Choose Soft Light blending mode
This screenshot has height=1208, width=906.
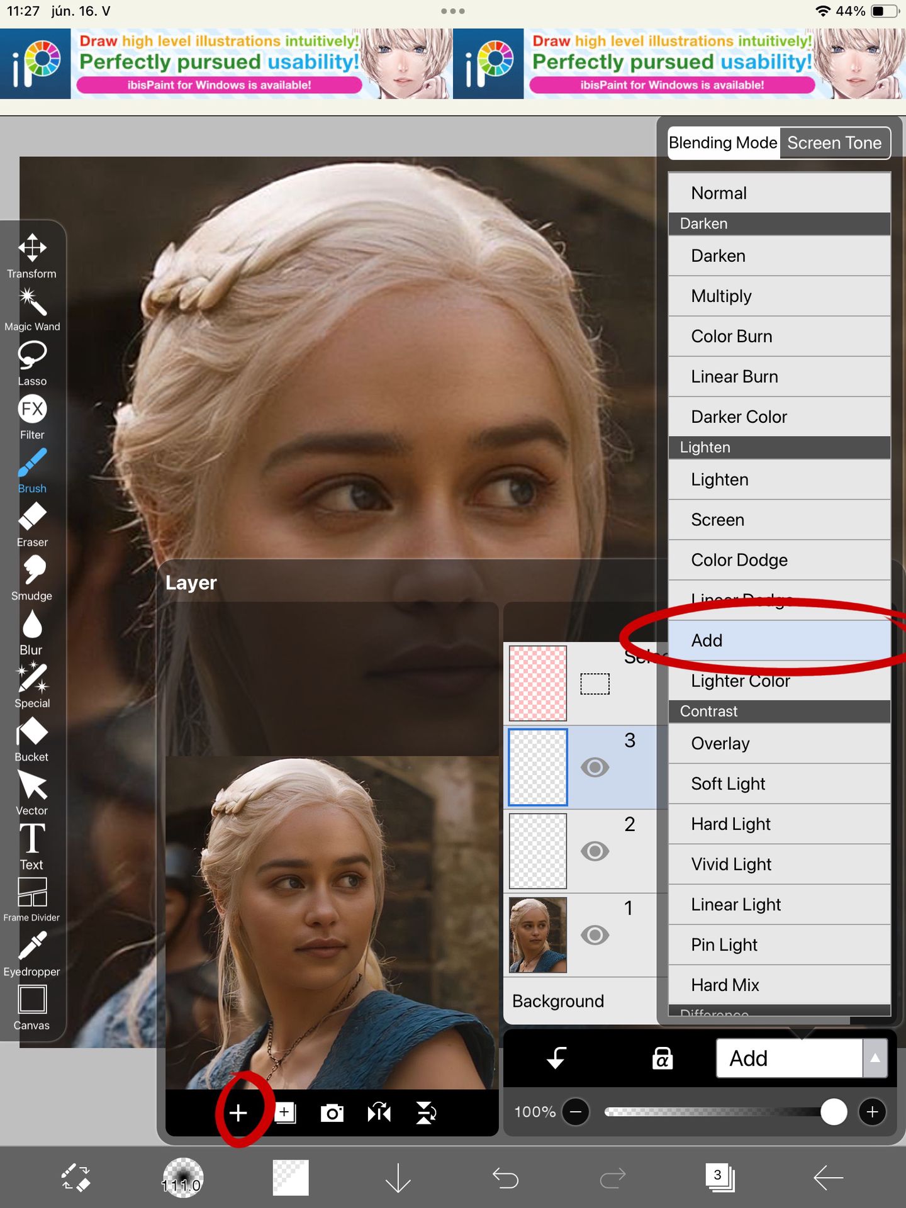pos(780,783)
